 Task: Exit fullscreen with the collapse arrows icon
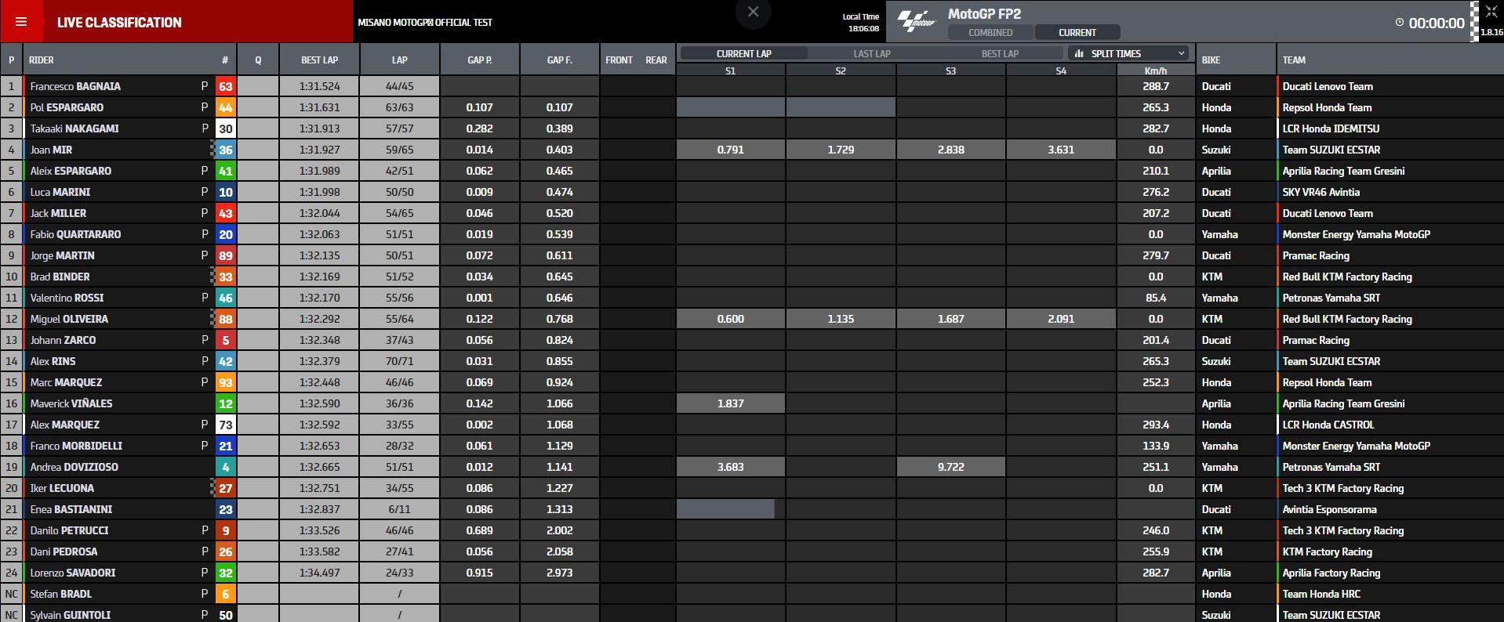(x=1491, y=11)
